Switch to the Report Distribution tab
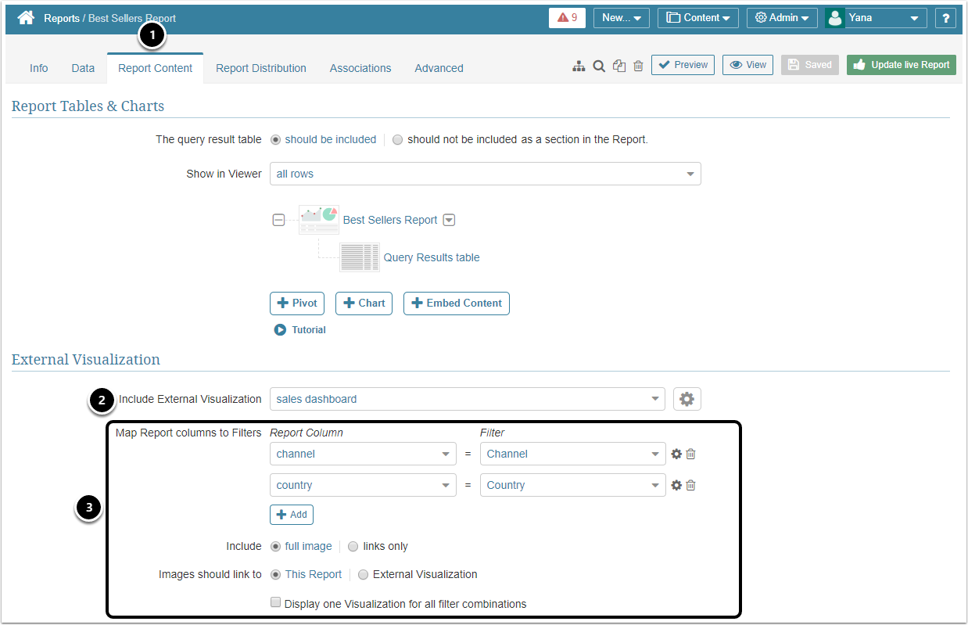 [261, 68]
